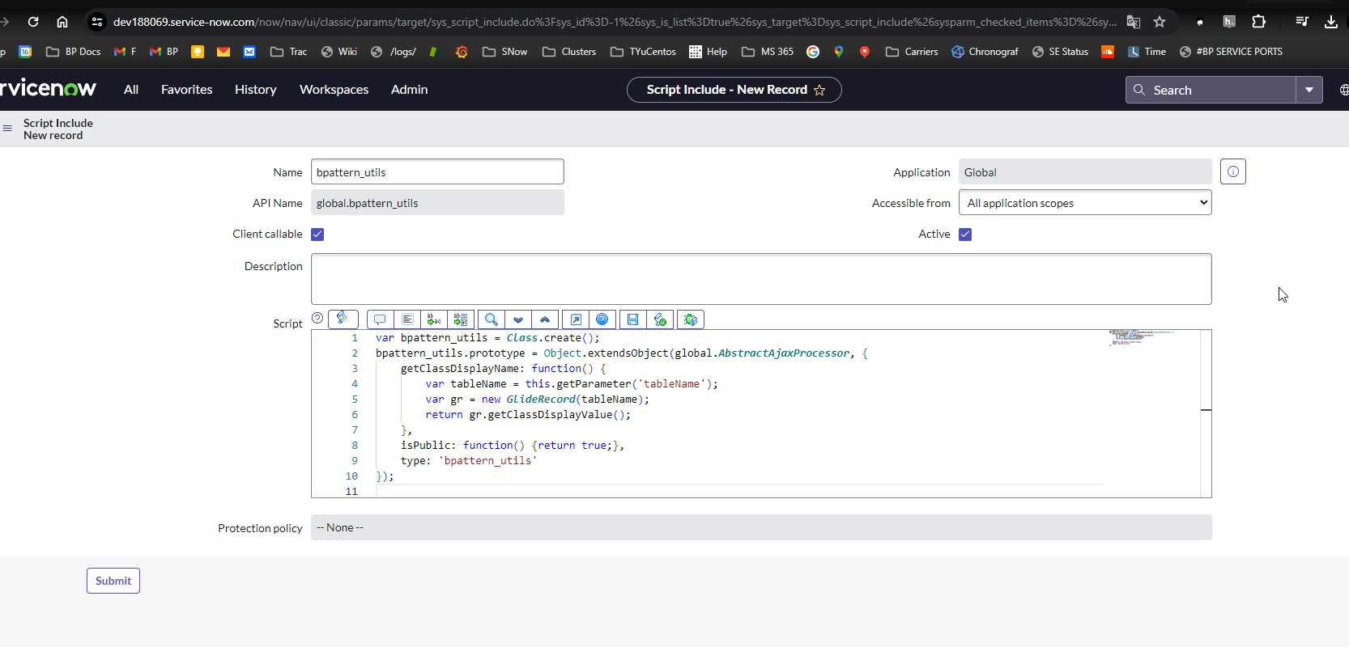Open the SoundCloud bookmark icon
Screen dimensions: 1349x647
pyautogui.click(x=1108, y=52)
